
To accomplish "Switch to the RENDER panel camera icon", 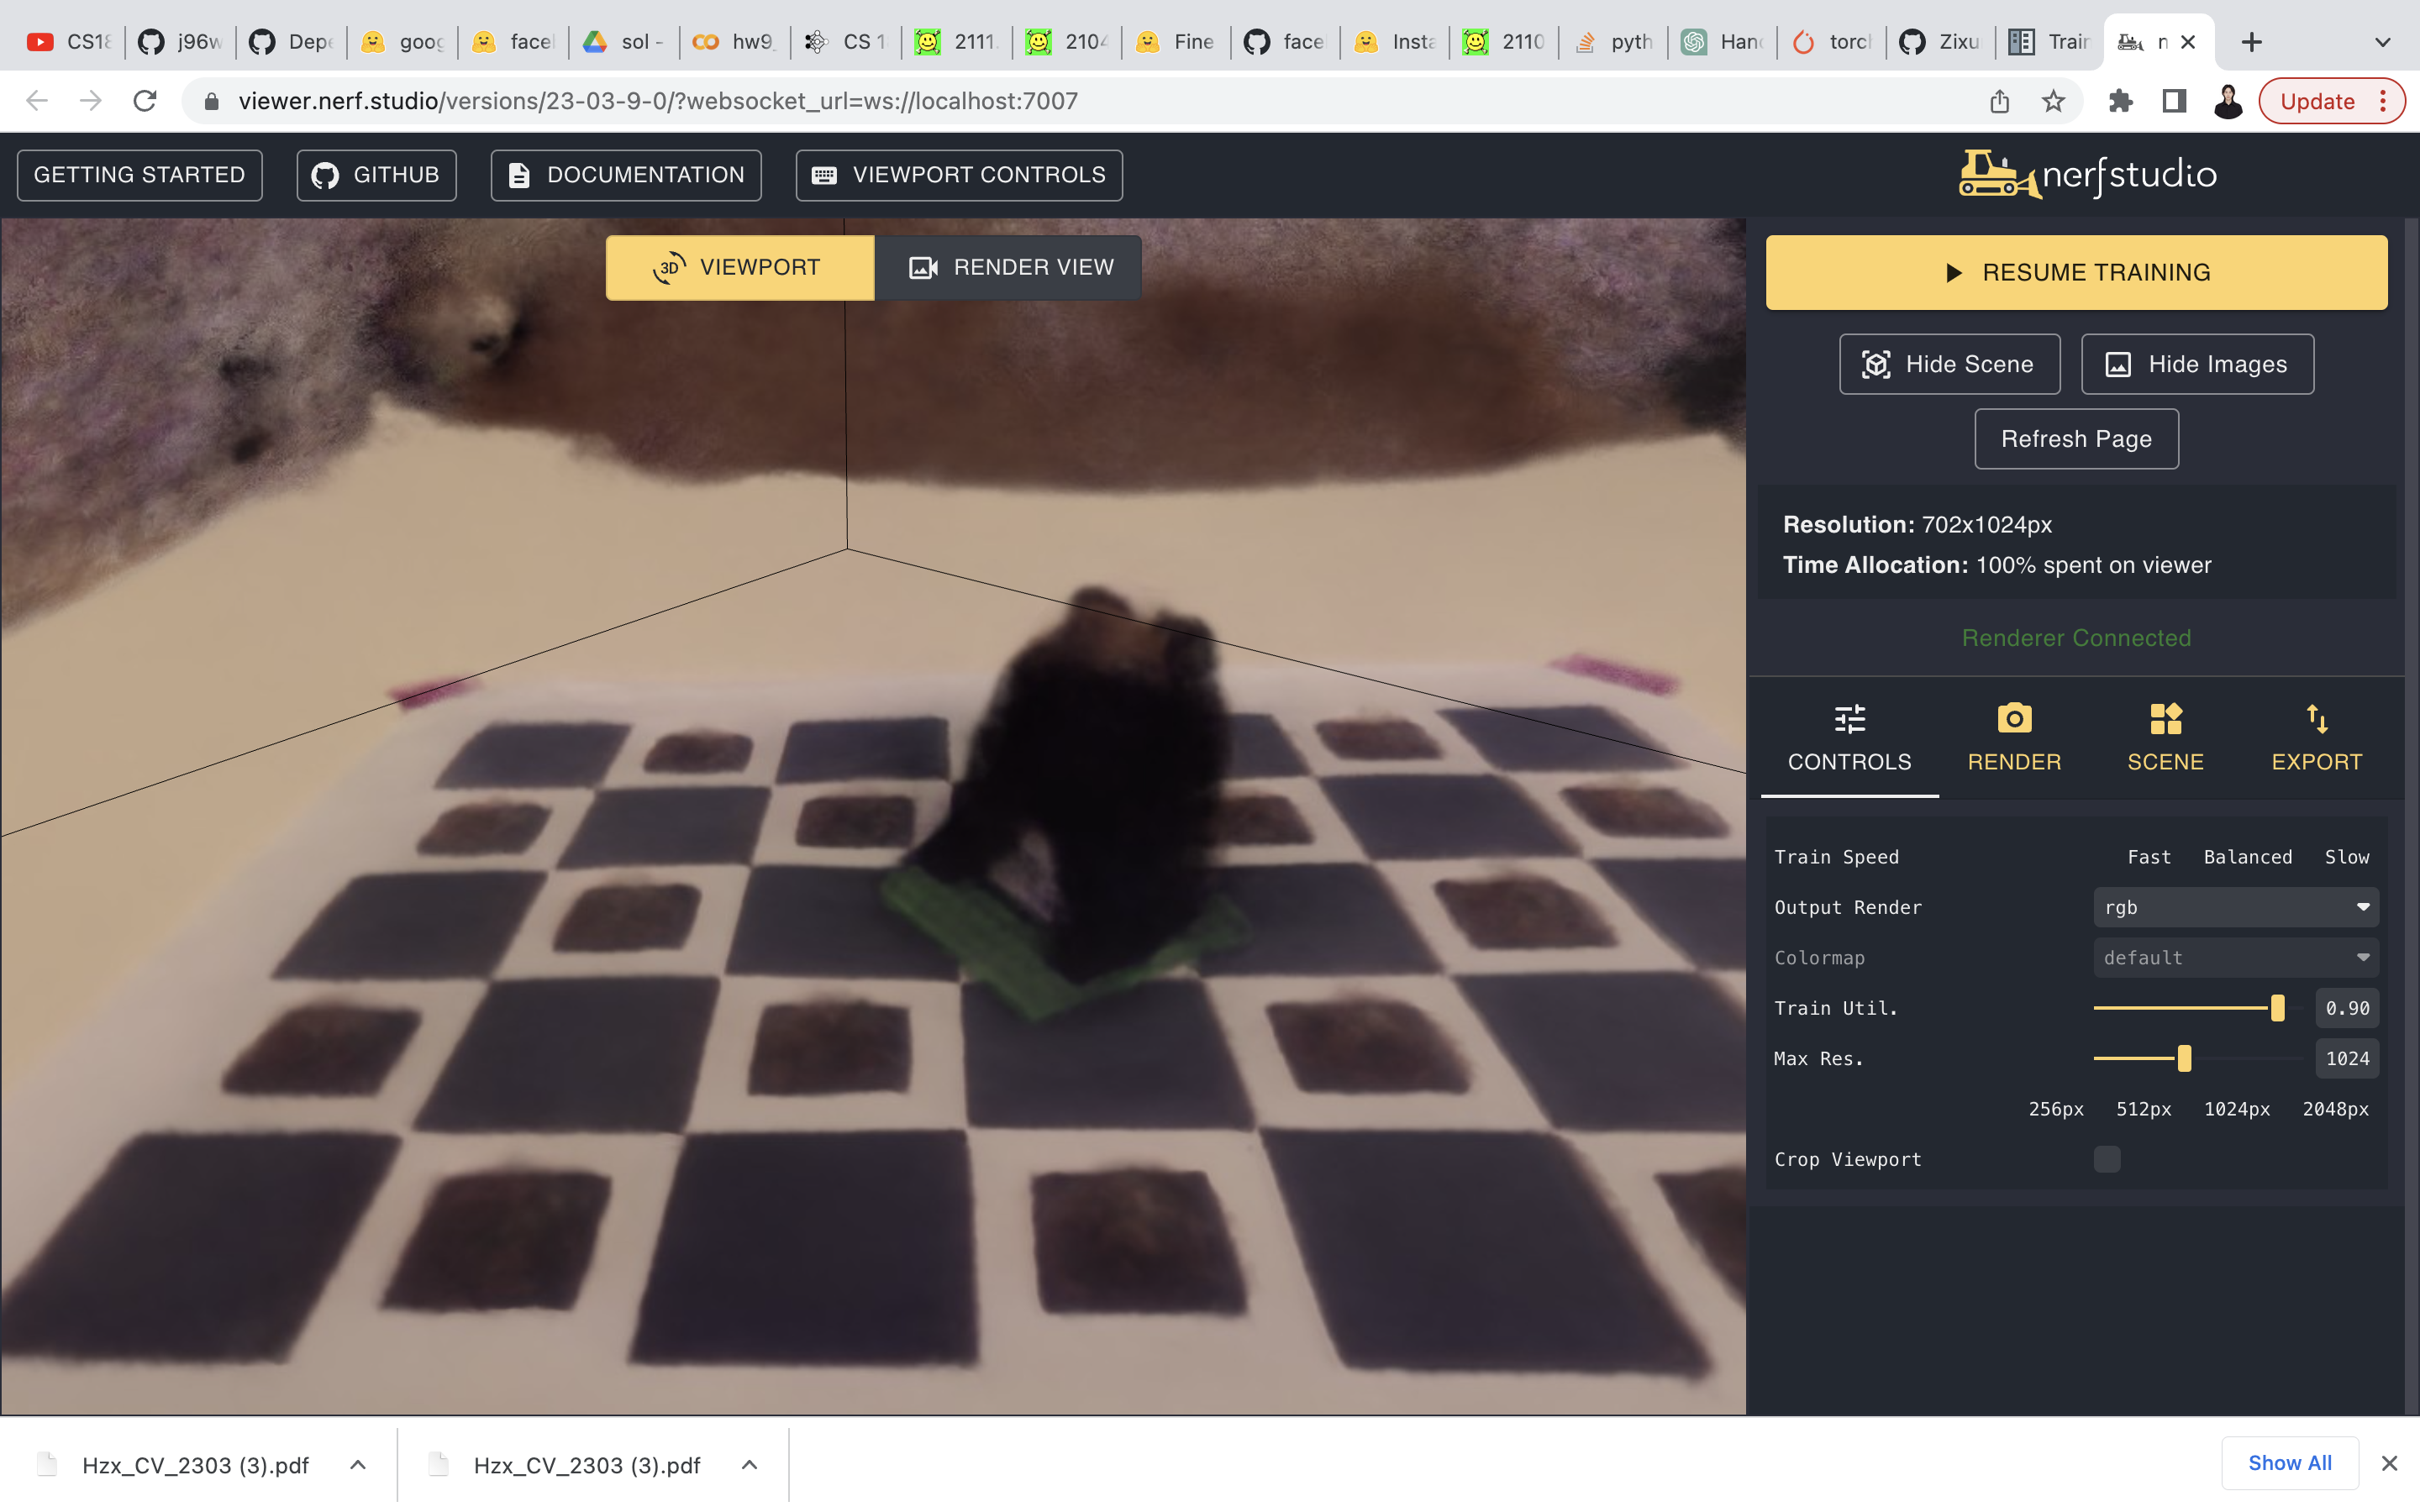I will (x=2014, y=719).
